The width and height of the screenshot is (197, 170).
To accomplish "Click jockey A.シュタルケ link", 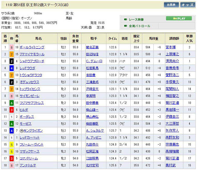I will coord(95,130).
